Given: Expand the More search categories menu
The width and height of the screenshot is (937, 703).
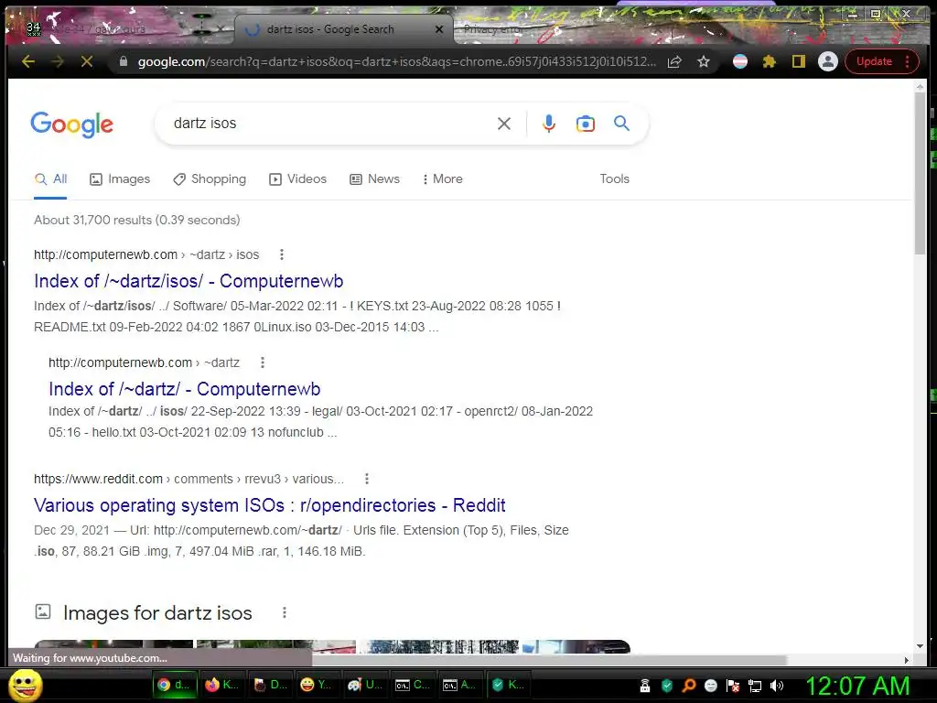Looking at the screenshot, I should [442, 179].
